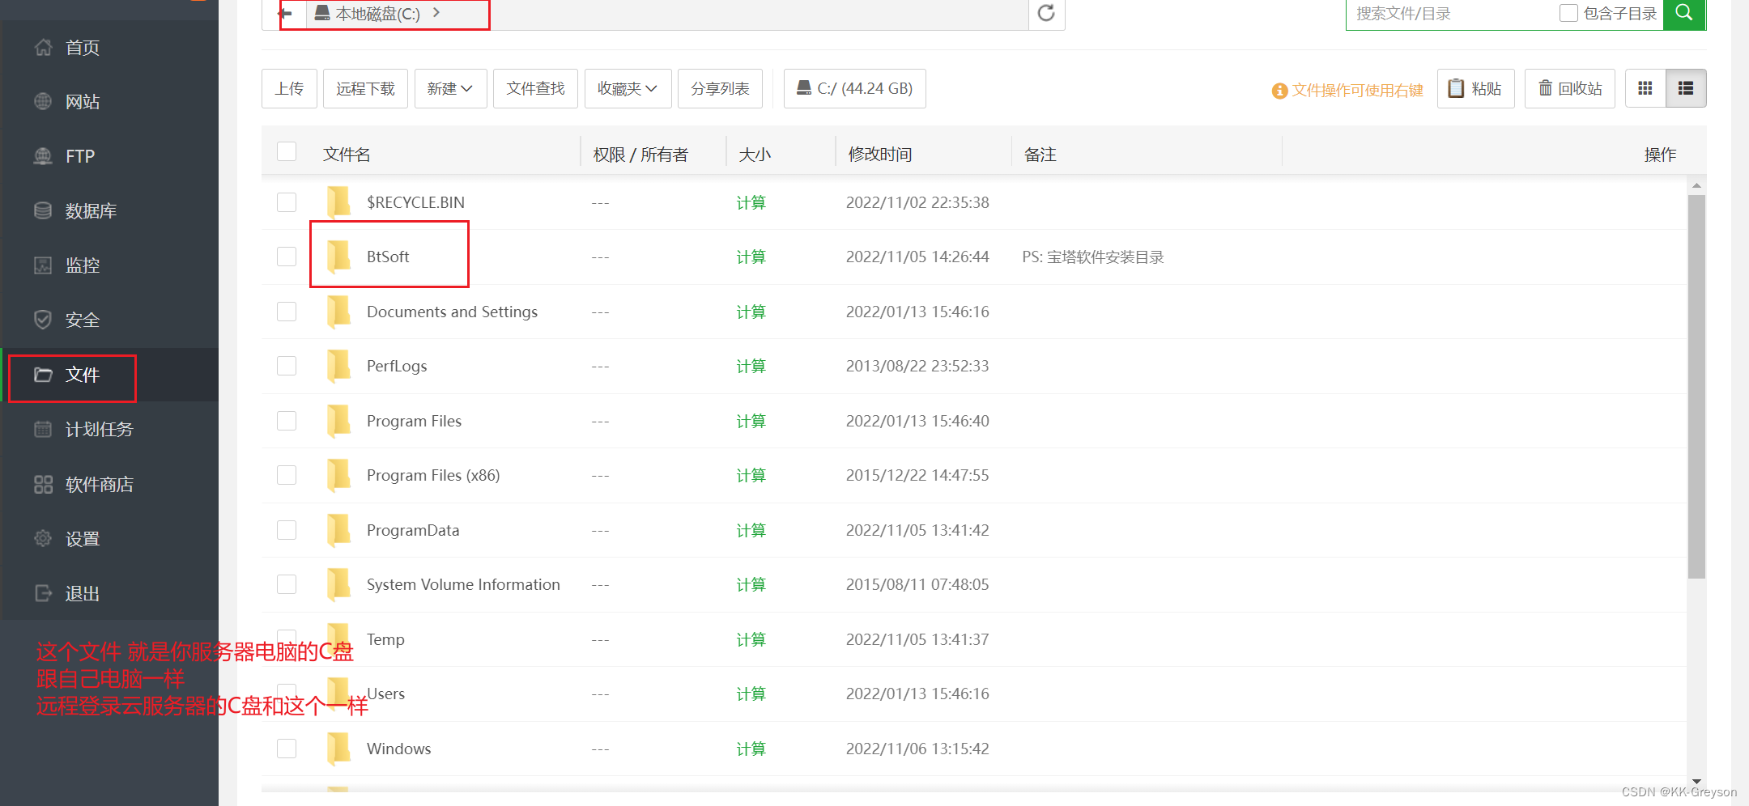Open the 数据库 database icon
Image resolution: width=1749 pixels, height=806 pixels.
coord(43,210)
